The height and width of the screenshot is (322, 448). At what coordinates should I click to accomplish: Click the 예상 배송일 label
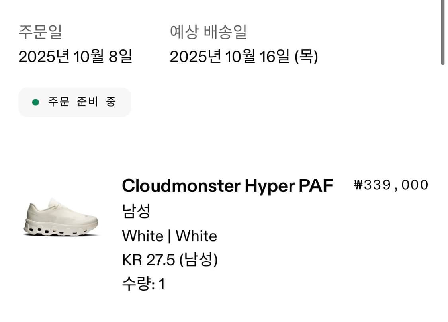pyautogui.click(x=208, y=32)
